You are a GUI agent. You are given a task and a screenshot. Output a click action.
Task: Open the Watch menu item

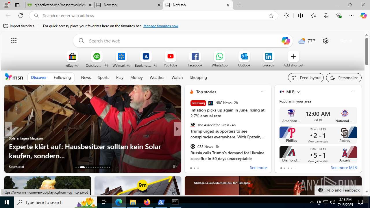177,77
